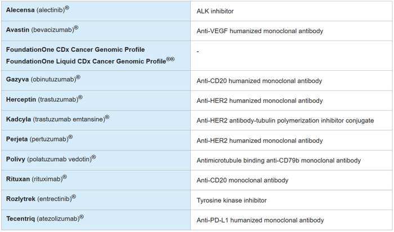Click the Tecentriq (atezolizumab) entry
Screen dimensions: 394x232
[x=45, y=219]
